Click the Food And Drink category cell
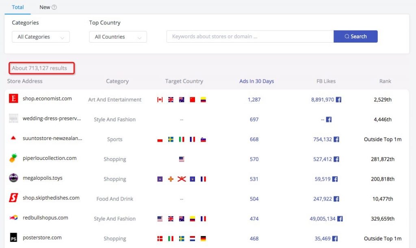This screenshot has width=416, height=248. [x=115, y=199]
